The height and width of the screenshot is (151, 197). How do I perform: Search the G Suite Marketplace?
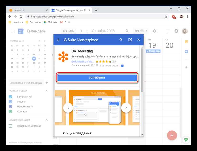point(121,40)
